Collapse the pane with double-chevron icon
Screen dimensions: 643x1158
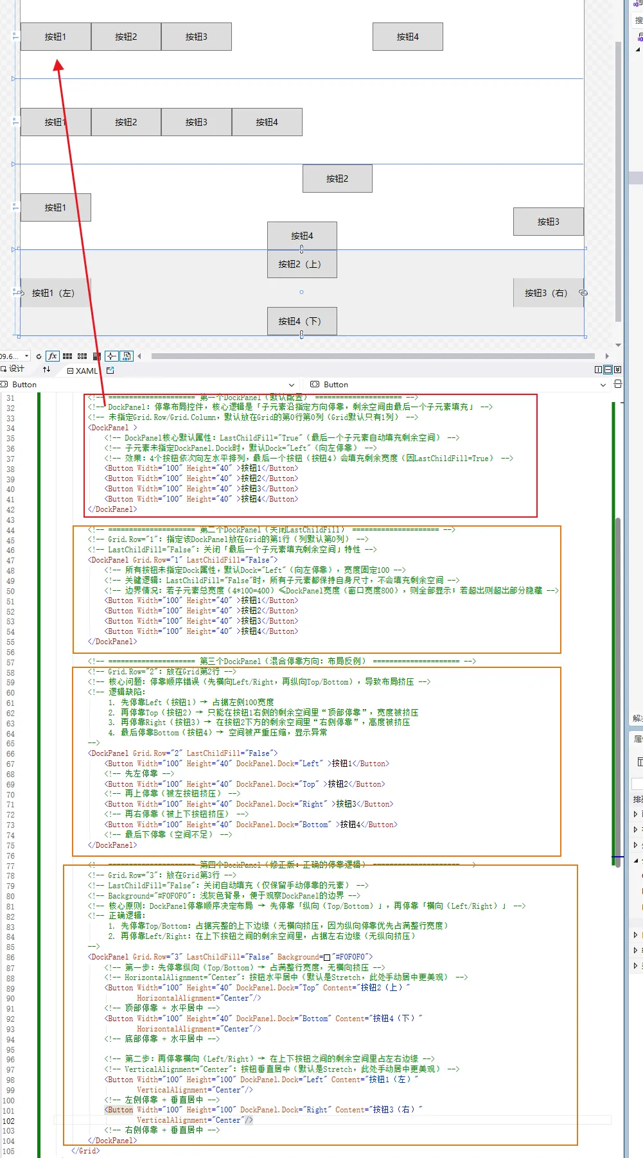click(617, 369)
